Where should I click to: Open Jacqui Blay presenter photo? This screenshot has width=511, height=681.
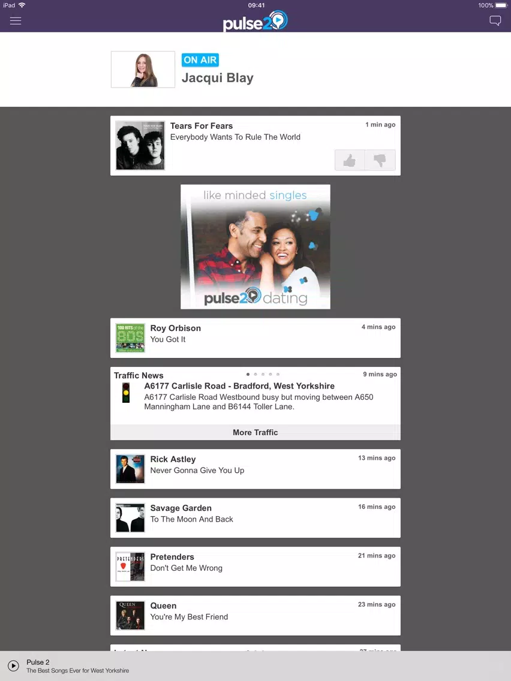pos(143,70)
